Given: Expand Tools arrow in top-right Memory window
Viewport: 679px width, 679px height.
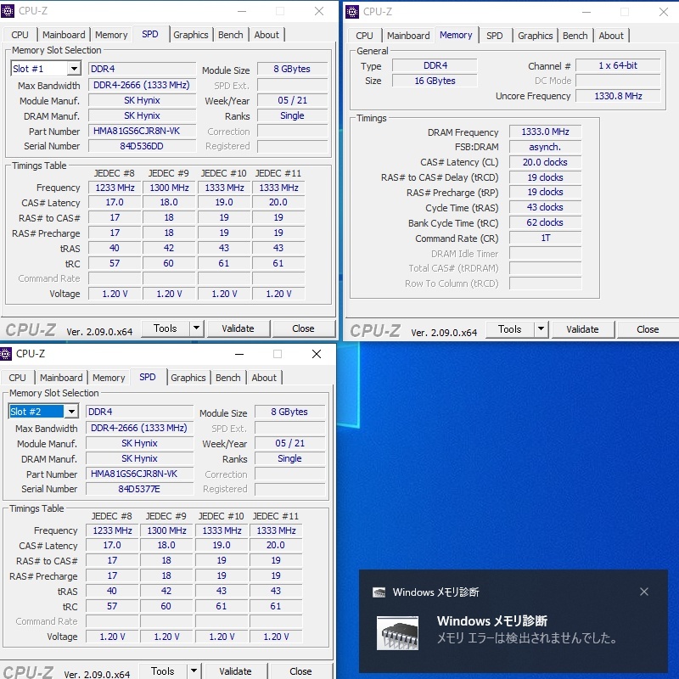Looking at the screenshot, I should pos(542,329).
